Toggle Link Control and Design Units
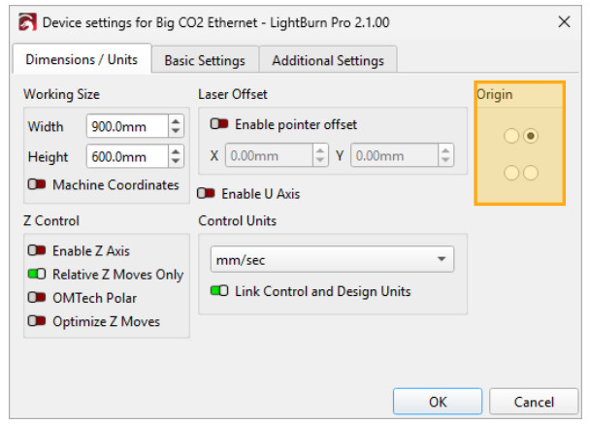The image size is (590, 425). coord(219,291)
